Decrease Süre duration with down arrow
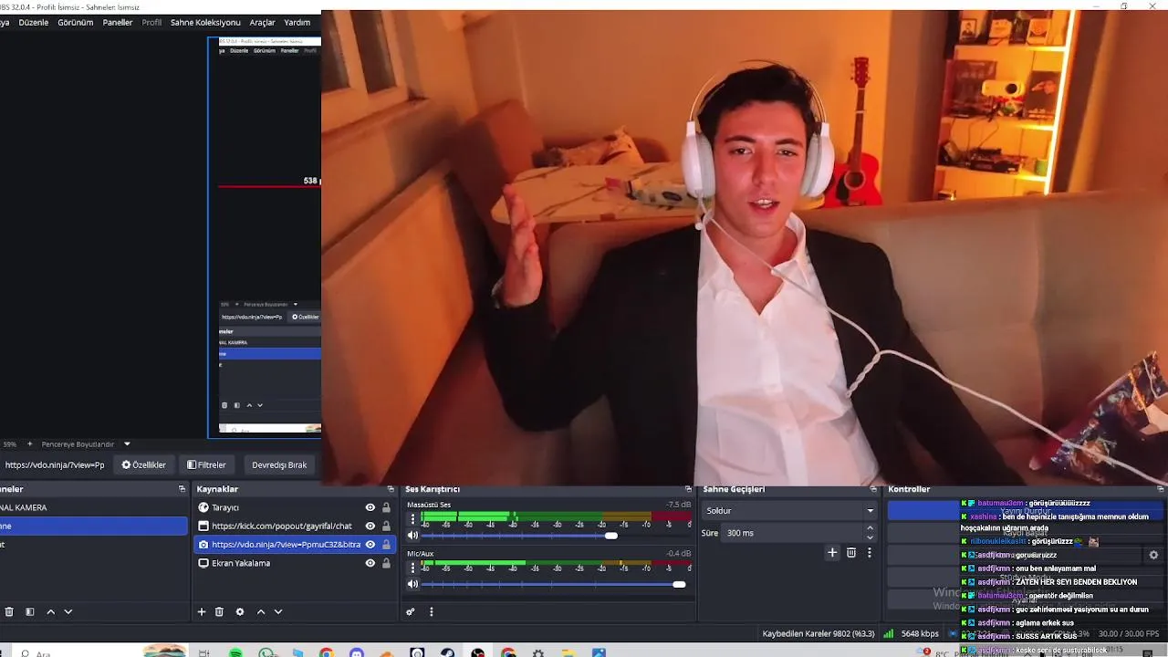 coord(870,537)
